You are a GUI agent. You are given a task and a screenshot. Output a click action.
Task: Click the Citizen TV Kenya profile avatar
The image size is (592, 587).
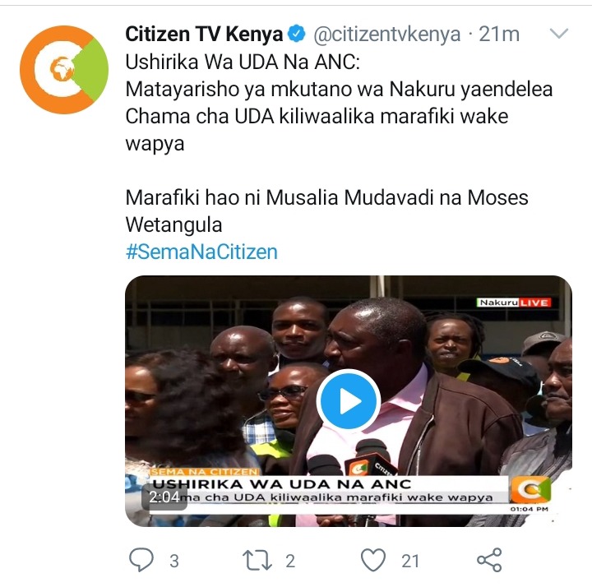[64, 70]
